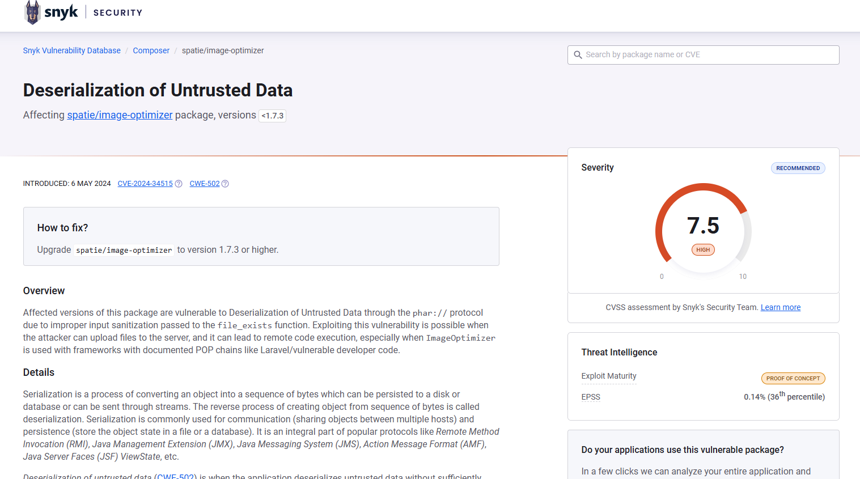Select the spatie/image-optimizer breadcrumb item
The height and width of the screenshot is (479, 860).
coord(223,50)
